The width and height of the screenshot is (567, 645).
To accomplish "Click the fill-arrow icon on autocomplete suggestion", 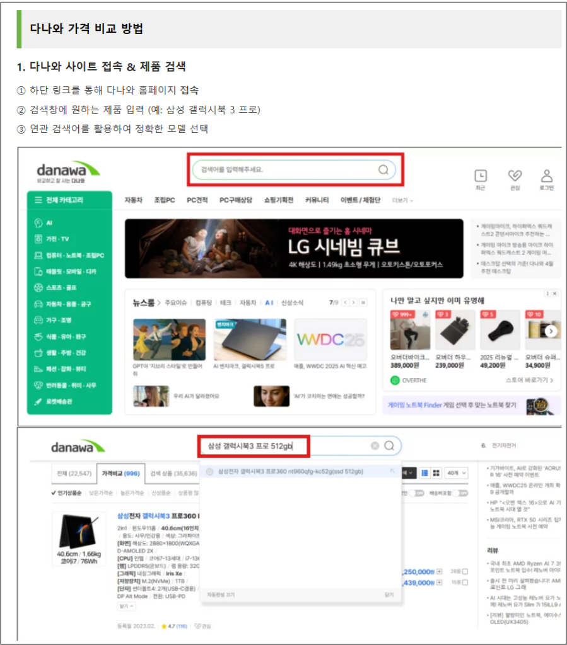I will (392, 471).
